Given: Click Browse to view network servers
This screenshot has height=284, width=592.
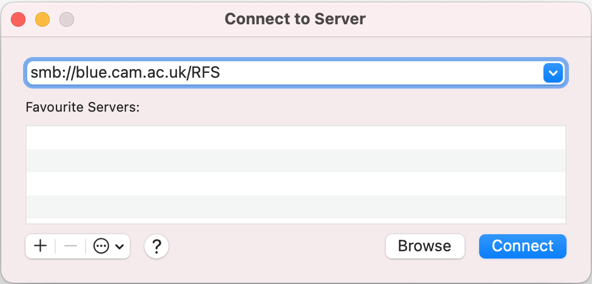Looking at the screenshot, I should [x=425, y=246].
